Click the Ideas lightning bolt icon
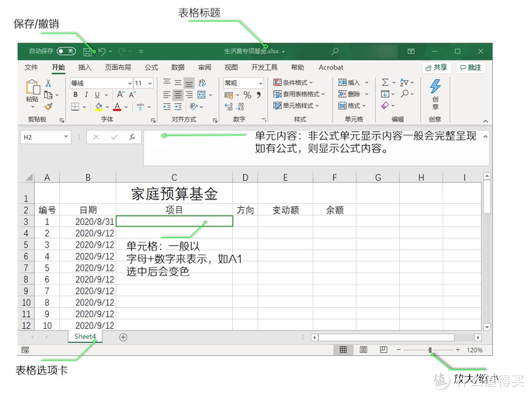 coord(435,86)
